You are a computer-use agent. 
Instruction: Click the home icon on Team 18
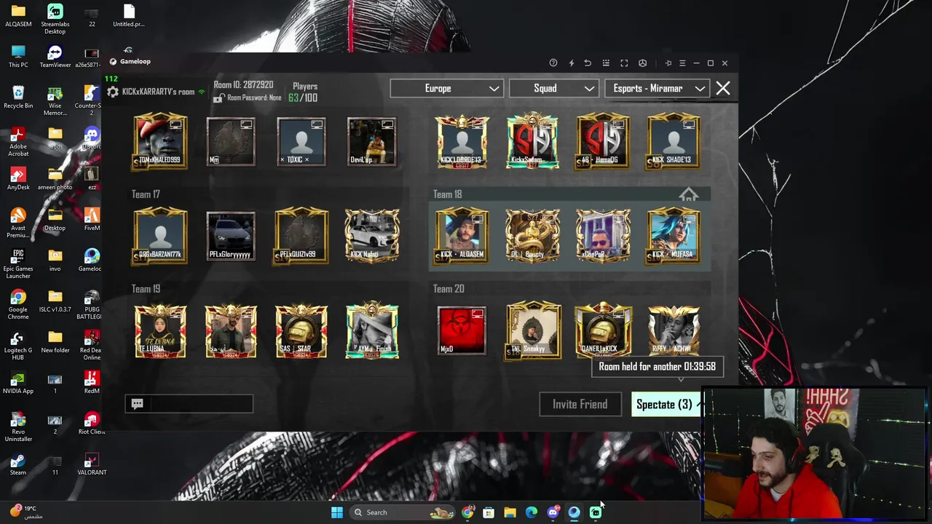point(688,195)
